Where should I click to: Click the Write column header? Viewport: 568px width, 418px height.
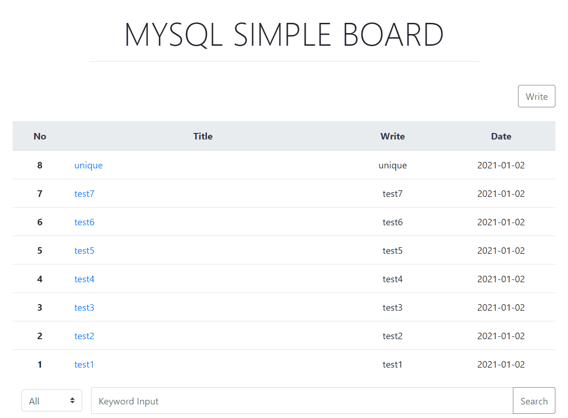click(x=392, y=136)
